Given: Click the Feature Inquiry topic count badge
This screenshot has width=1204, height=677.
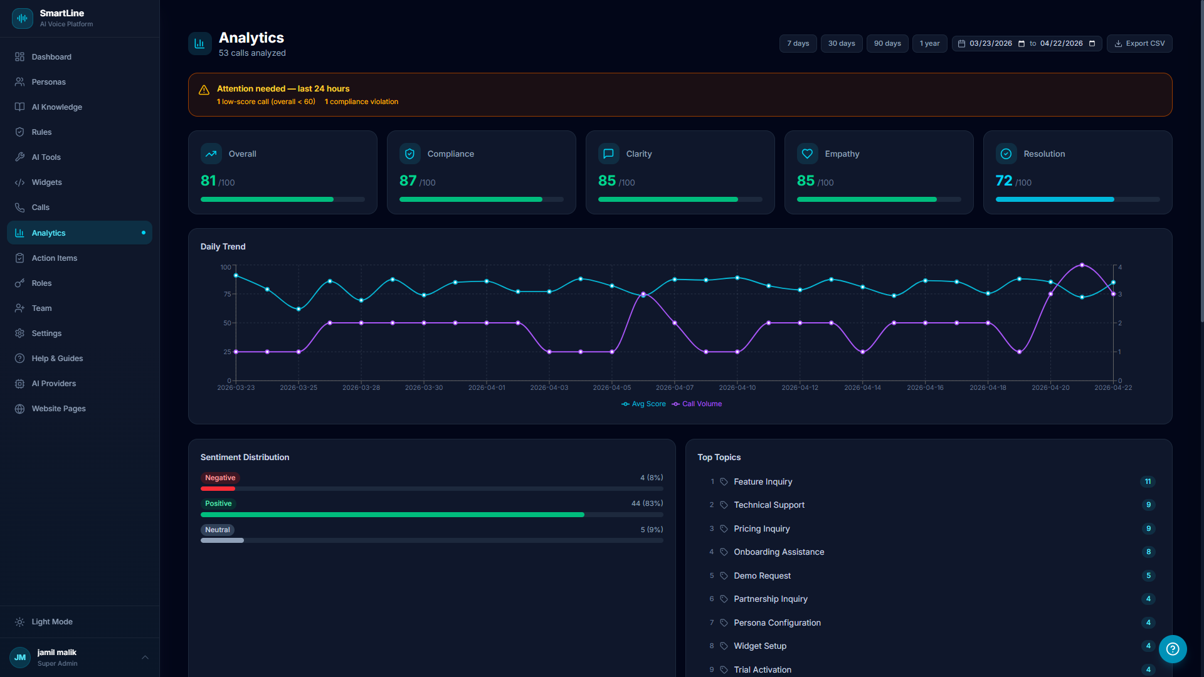Looking at the screenshot, I should click(x=1148, y=481).
